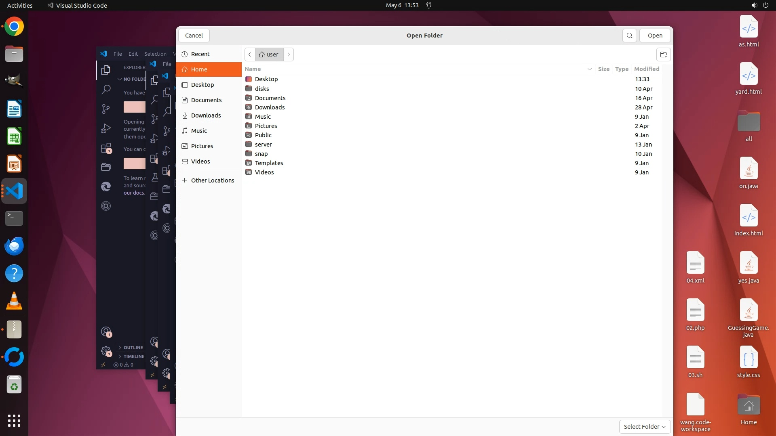Open the Source Control activity bar icon
Viewport: 776px width, 436px height.
tap(106, 109)
